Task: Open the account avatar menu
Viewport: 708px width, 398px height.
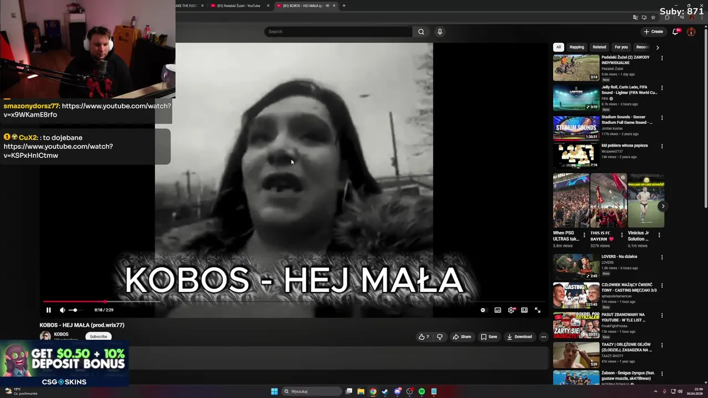Action: coord(691,32)
